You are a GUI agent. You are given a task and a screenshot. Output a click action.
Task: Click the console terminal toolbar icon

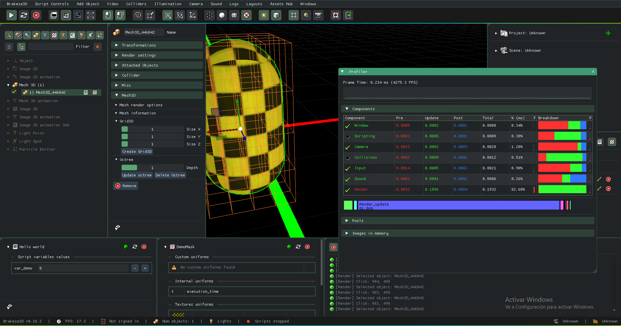(78, 15)
